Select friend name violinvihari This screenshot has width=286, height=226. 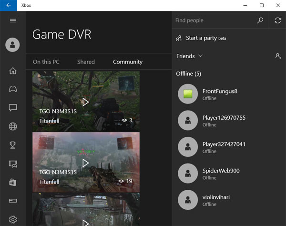(216, 197)
